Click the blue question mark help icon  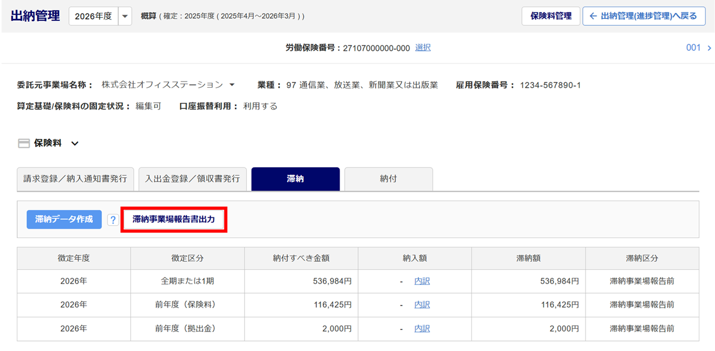(113, 220)
